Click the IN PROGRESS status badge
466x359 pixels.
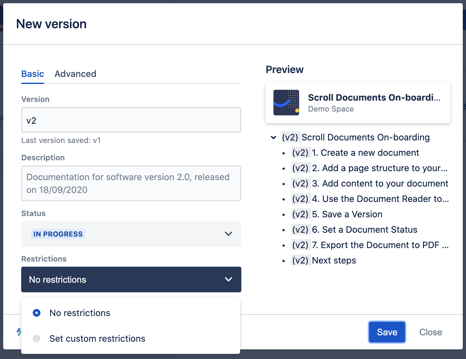point(58,234)
